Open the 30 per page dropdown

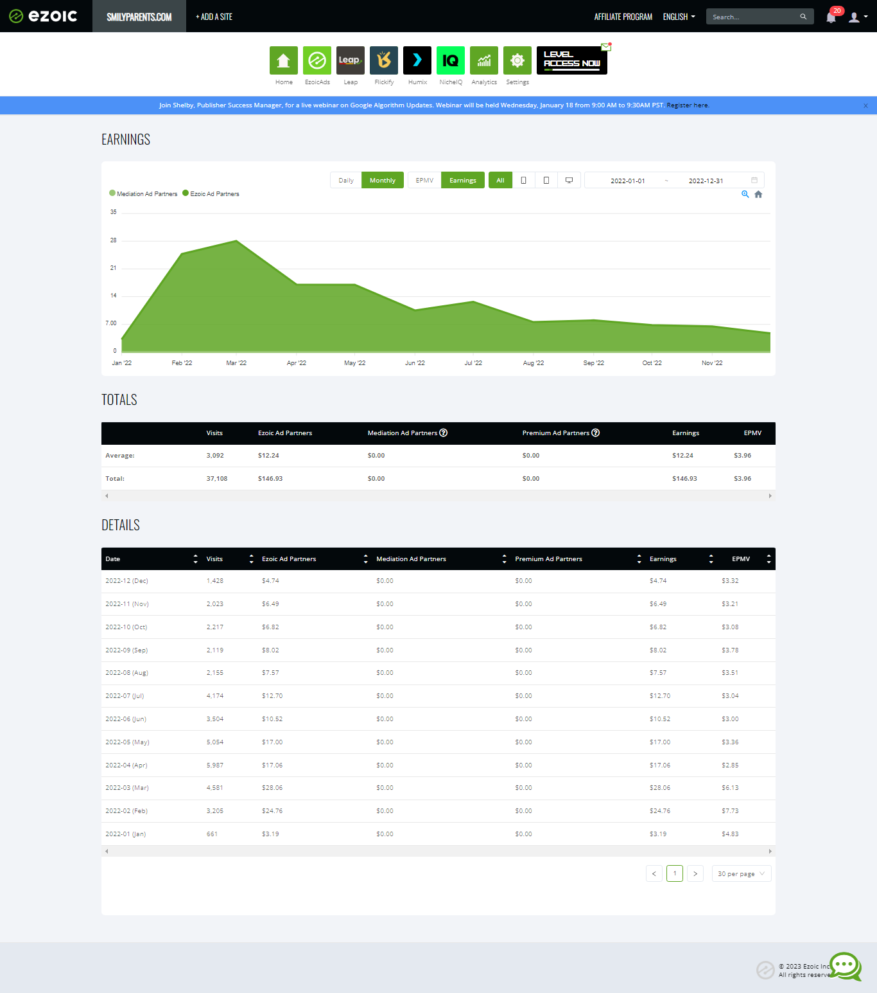pyautogui.click(x=742, y=873)
